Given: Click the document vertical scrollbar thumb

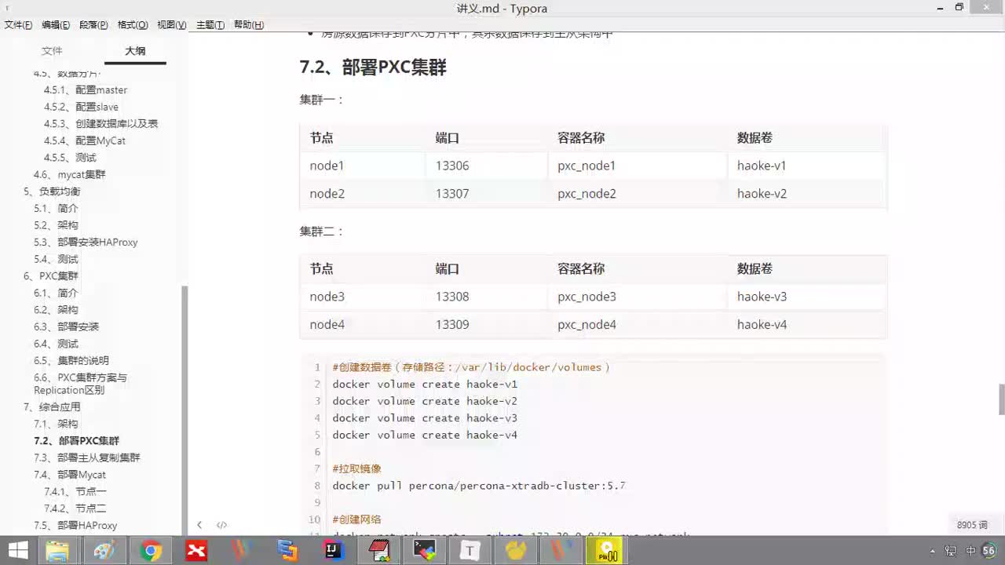Looking at the screenshot, I should pos(1001,399).
